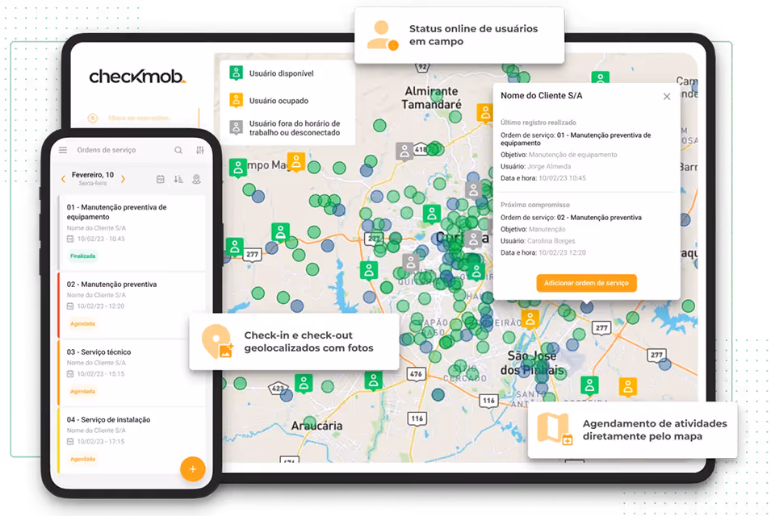Close the Nome do Cliente S/A popup

(x=667, y=97)
